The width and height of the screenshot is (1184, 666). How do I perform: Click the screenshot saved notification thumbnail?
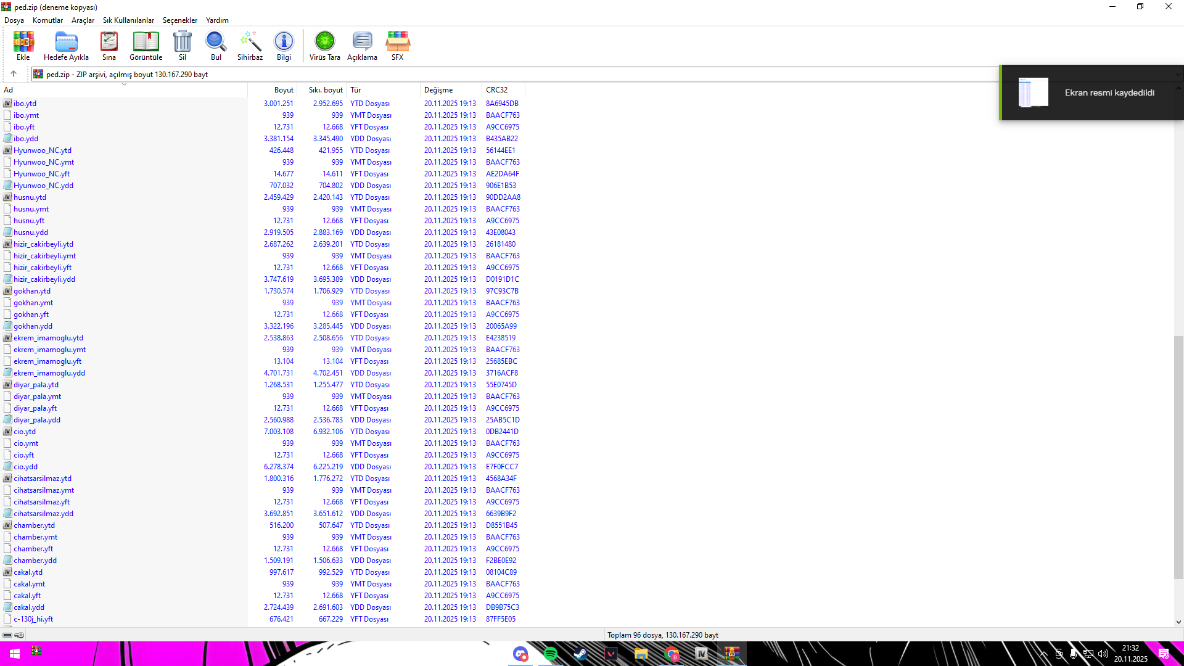1033,92
